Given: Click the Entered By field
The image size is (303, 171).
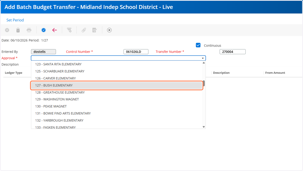Looking at the screenshot, I should 43,52.
